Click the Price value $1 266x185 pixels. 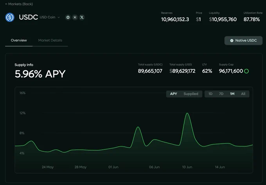pyautogui.click(x=198, y=19)
